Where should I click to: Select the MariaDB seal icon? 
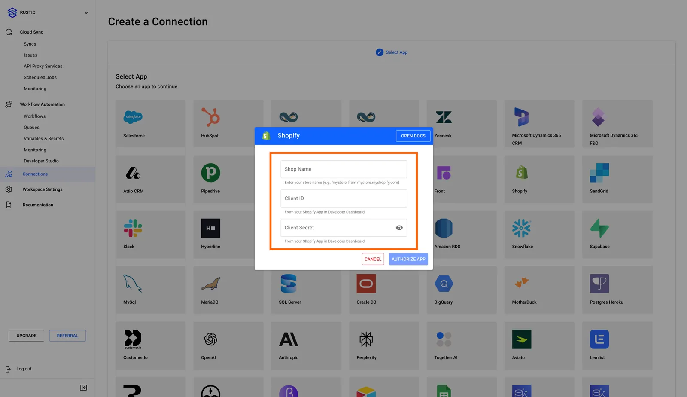(210, 284)
